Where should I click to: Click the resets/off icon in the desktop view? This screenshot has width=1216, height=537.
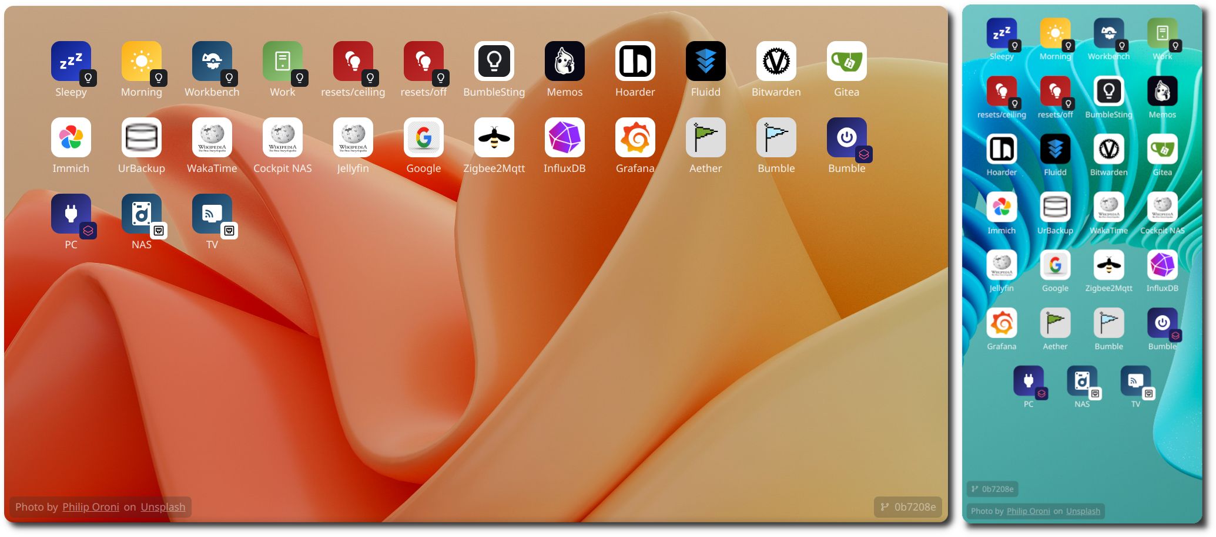coord(424,61)
